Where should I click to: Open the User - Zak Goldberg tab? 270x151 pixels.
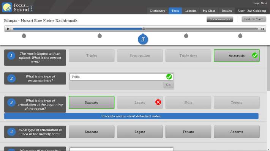click(252, 11)
